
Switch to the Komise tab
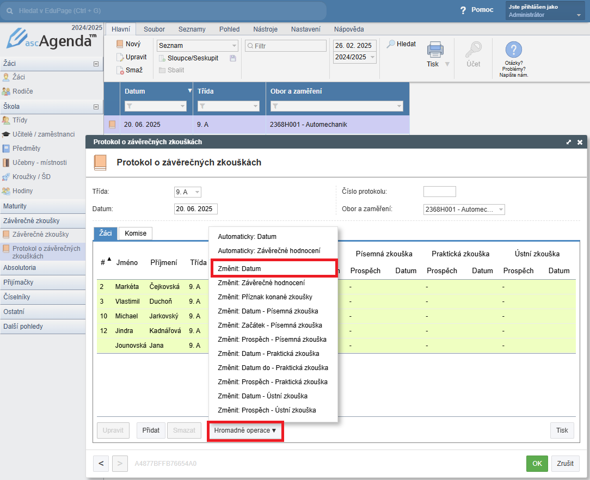click(x=136, y=233)
